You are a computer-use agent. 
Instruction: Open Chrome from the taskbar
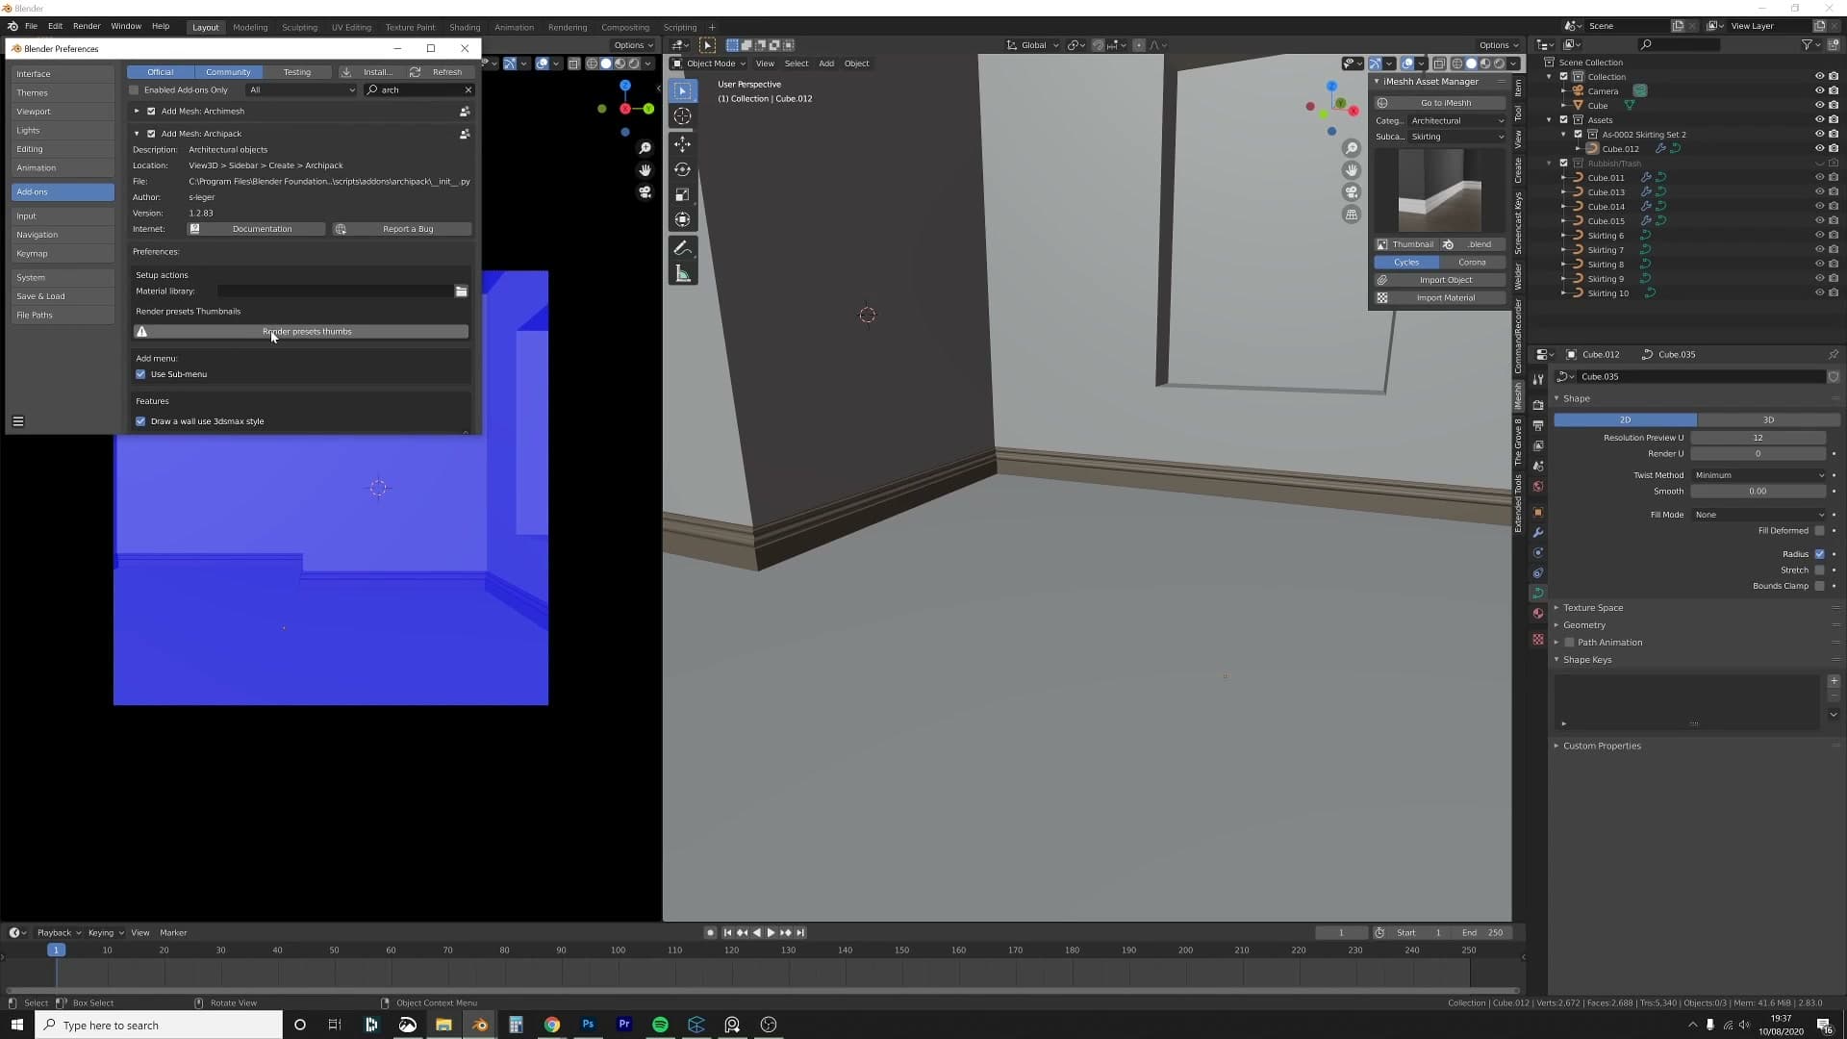551,1025
